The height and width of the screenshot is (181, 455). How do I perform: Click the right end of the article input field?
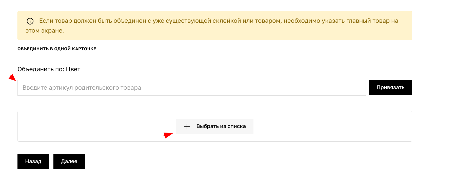coord(354,88)
